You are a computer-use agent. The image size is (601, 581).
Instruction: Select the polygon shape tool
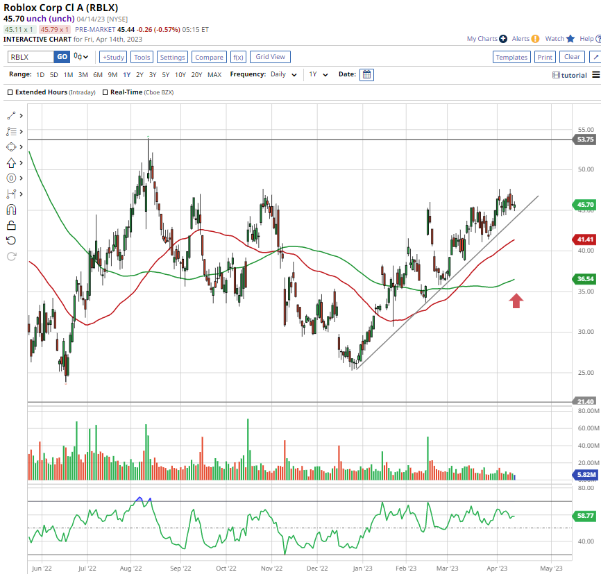[x=11, y=147]
